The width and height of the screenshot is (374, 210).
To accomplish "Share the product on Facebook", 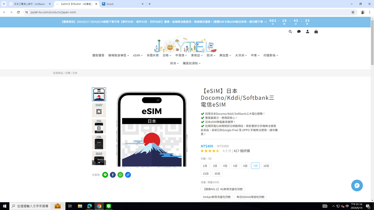I will click(113, 175).
